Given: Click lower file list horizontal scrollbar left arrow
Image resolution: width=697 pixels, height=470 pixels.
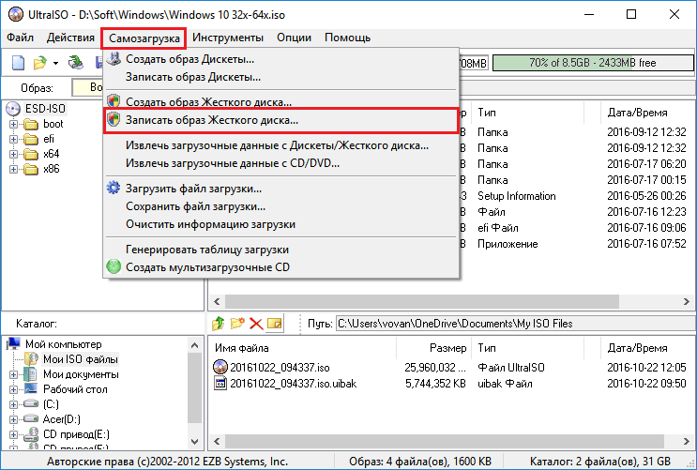Looking at the screenshot, I should 217,442.
